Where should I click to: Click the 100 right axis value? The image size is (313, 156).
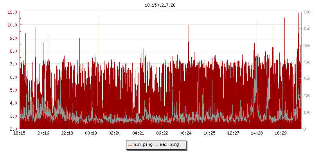(x=307, y=112)
